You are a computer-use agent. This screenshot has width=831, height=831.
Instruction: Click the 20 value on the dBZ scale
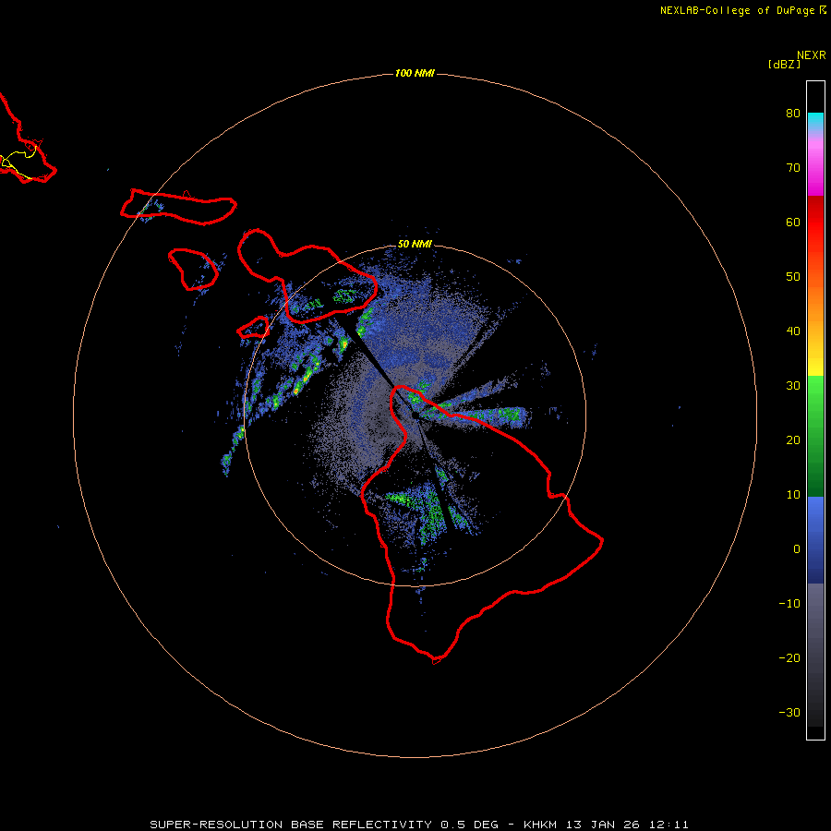pos(793,440)
